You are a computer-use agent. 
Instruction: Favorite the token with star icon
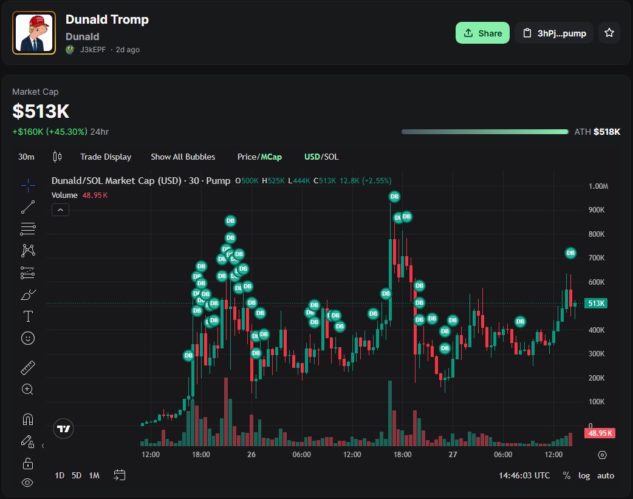(x=609, y=33)
